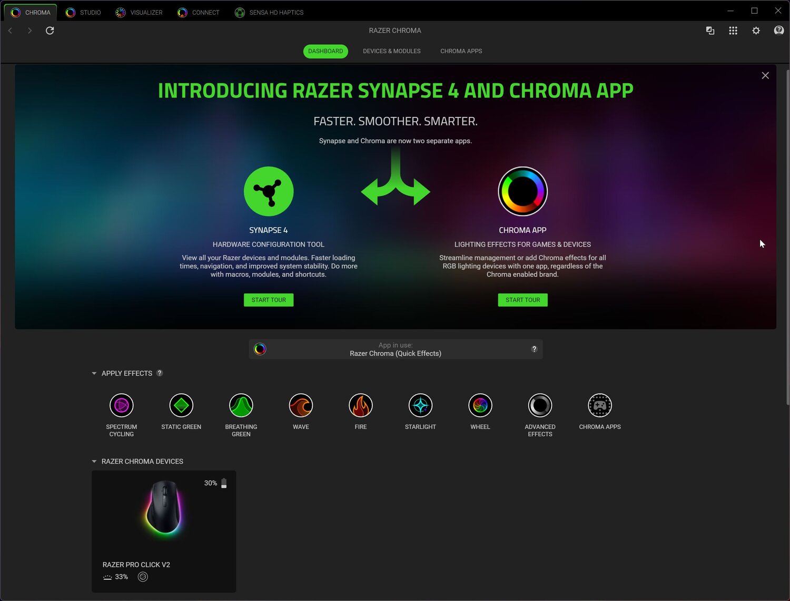The image size is (790, 601).
Task: Click the Chroma icon in App in use bar
Action: [x=260, y=349]
